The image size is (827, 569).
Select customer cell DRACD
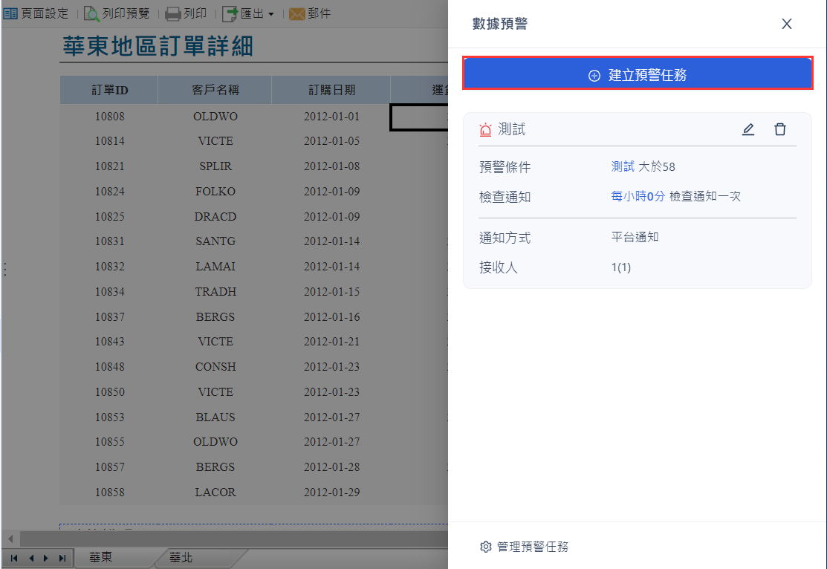tap(215, 216)
